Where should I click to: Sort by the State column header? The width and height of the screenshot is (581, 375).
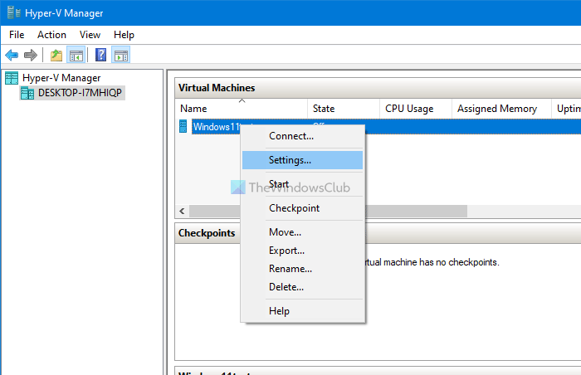pos(344,109)
